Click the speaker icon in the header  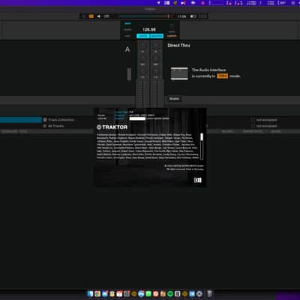98,16
